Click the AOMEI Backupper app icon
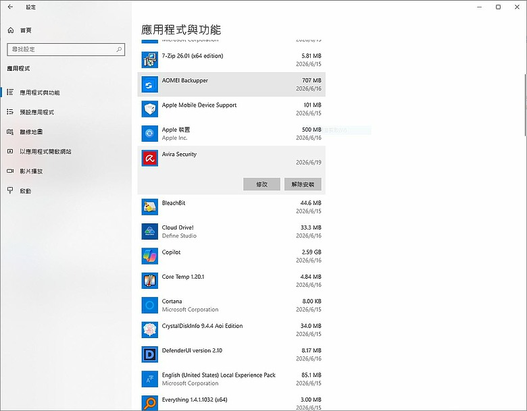 tap(149, 84)
